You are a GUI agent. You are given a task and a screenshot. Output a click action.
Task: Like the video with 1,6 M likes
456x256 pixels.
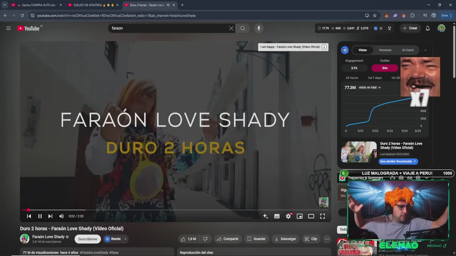pyautogui.click(x=188, y=239)
